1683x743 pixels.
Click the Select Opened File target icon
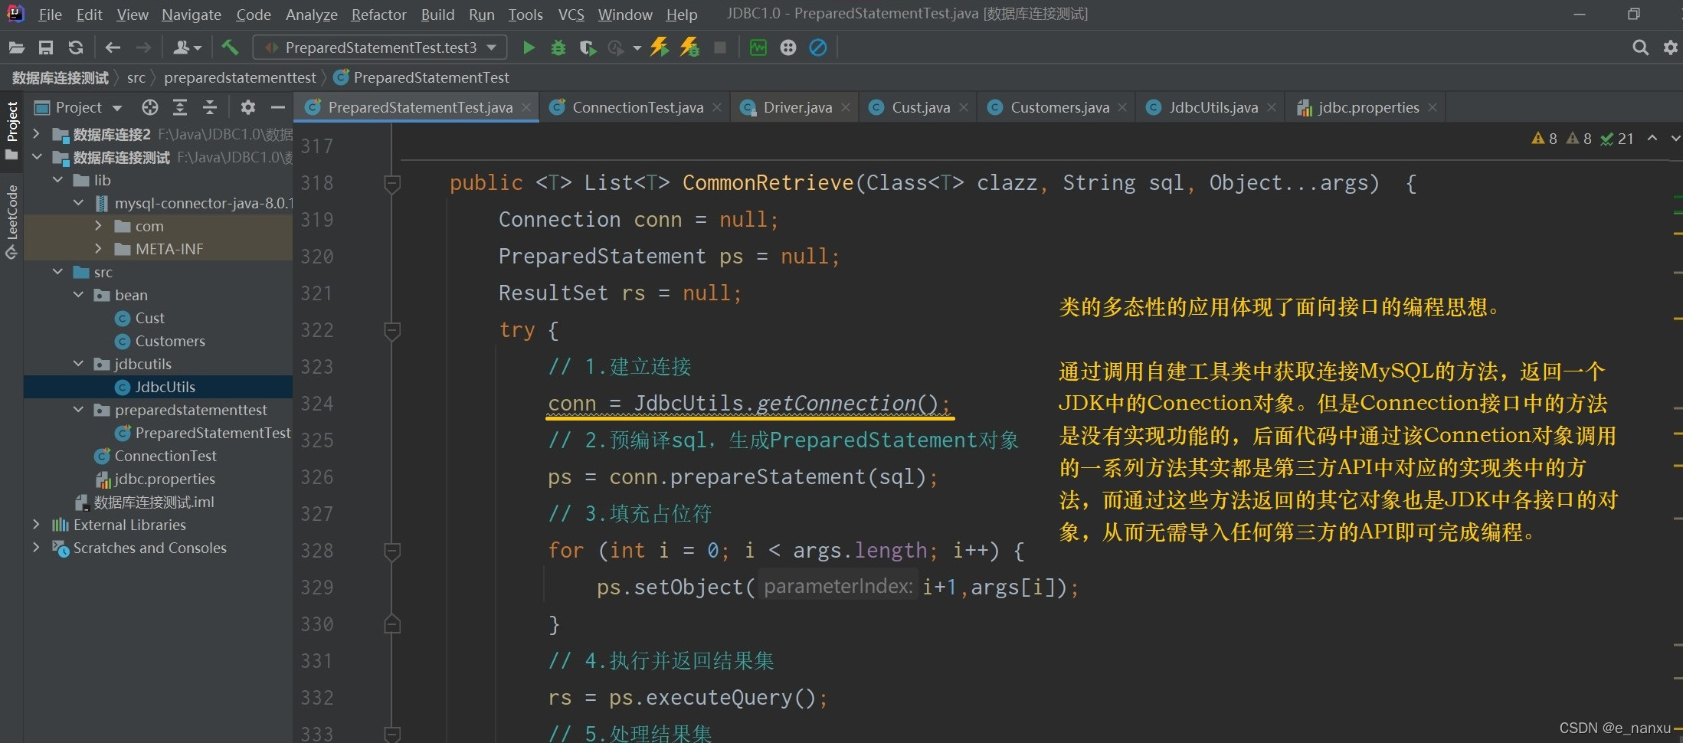click(150, 107)
